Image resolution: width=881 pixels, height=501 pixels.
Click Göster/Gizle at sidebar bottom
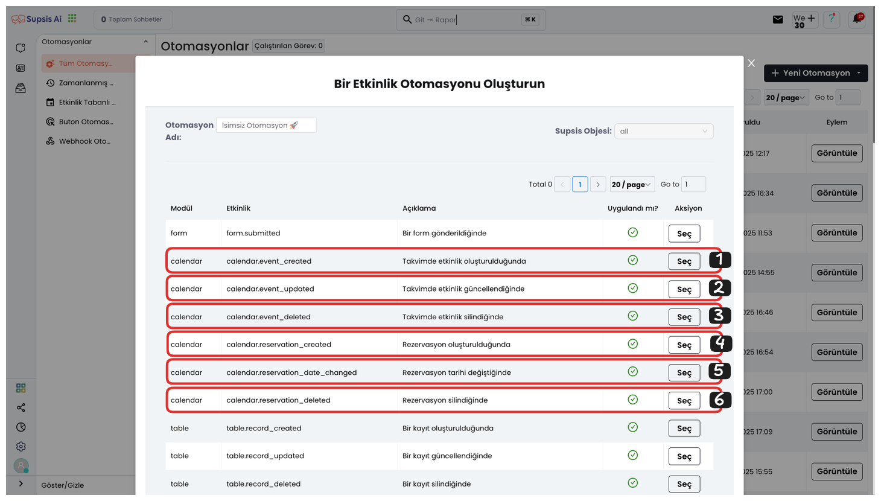63,485
